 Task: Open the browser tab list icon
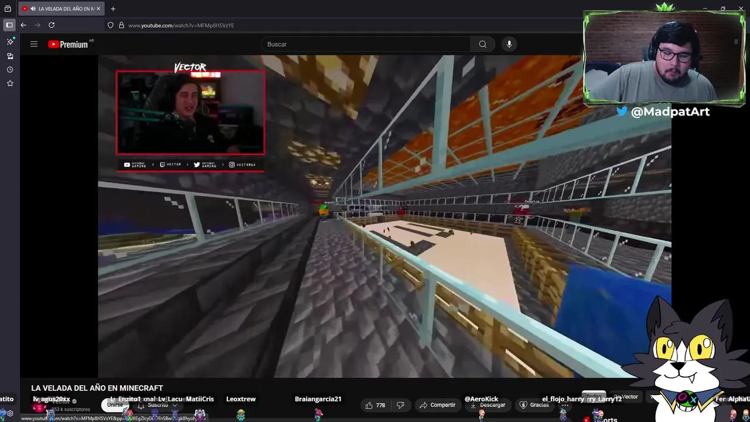coord(8,9)
